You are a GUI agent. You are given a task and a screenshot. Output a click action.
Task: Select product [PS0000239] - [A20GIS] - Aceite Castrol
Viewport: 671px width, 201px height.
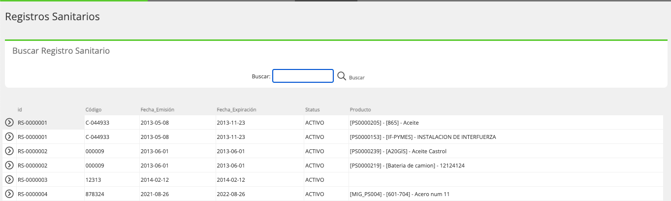[x=398, y=151]
